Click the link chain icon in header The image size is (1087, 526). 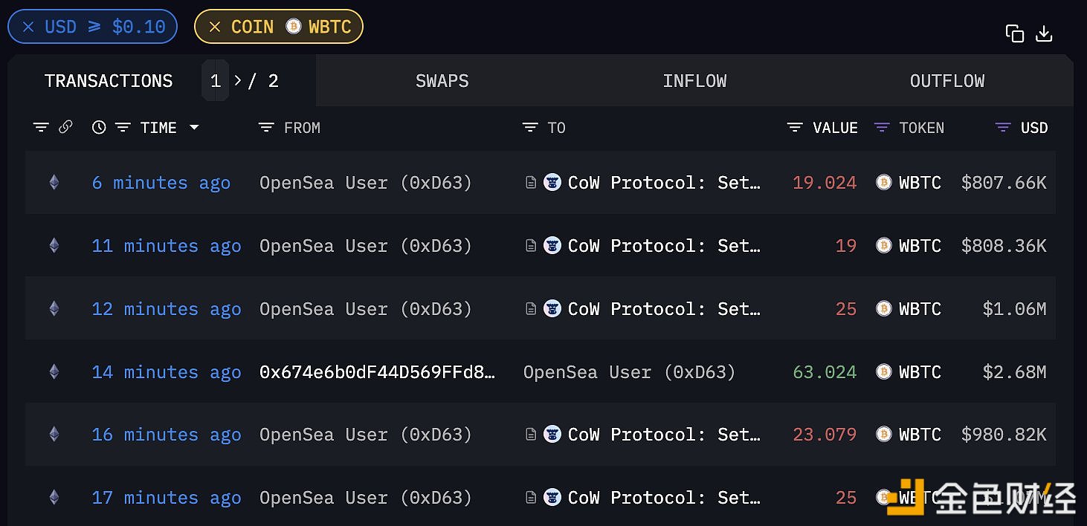tap(65, 127)
